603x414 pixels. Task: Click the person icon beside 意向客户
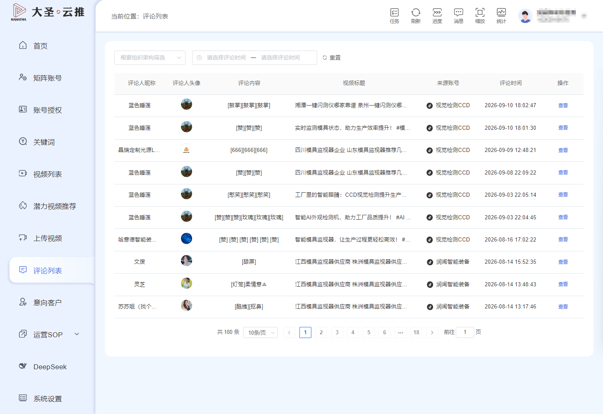click(23, 302)
